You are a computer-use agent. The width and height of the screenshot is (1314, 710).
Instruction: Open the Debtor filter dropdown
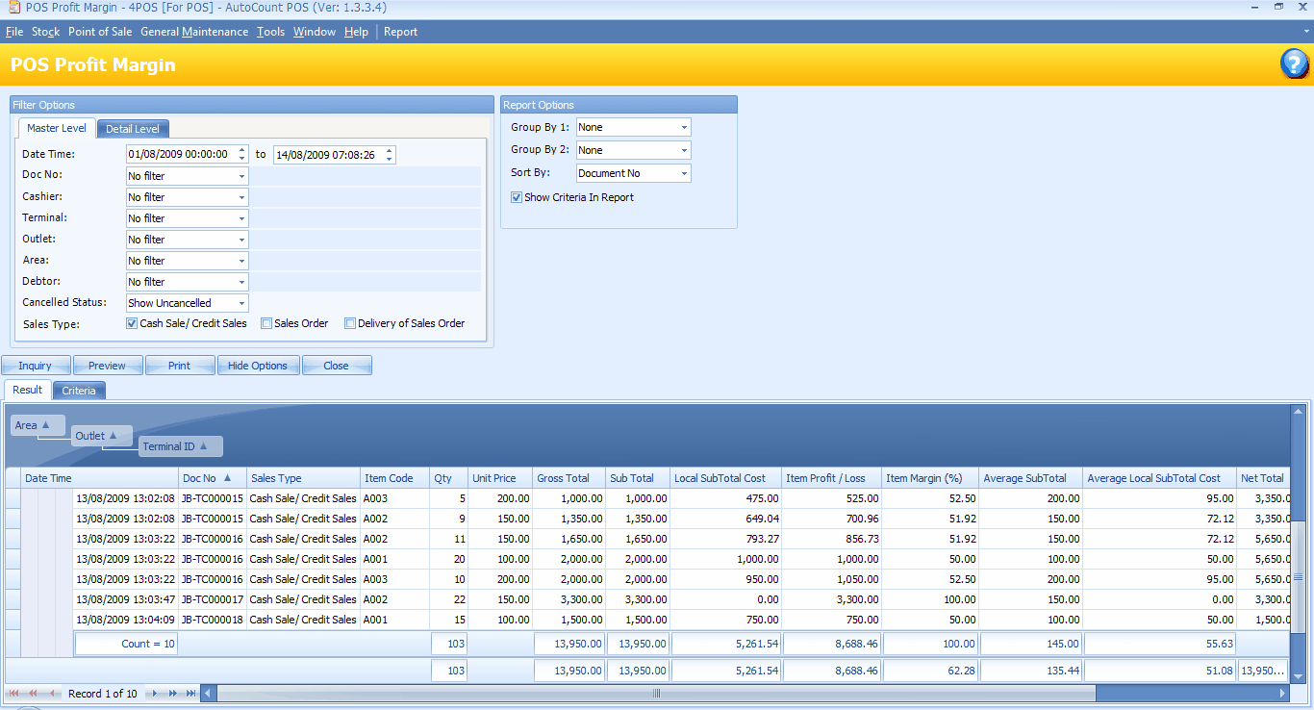[x=241, y=282]
